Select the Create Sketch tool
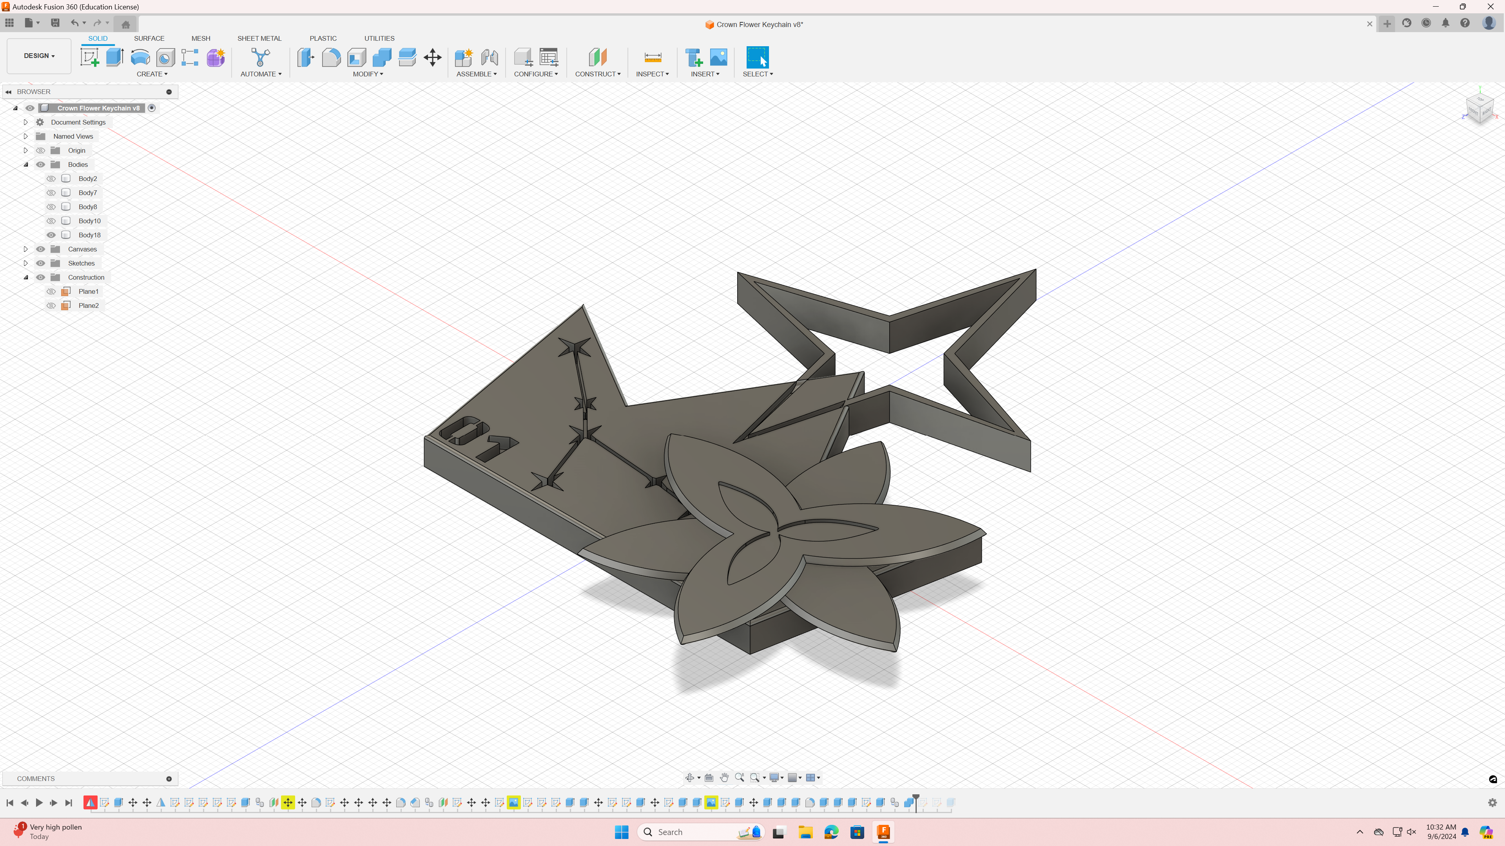Screen dimensions: 1505x846 [89, 57]
